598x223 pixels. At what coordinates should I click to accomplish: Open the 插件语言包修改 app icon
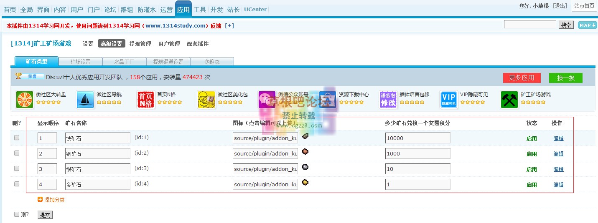388,100
